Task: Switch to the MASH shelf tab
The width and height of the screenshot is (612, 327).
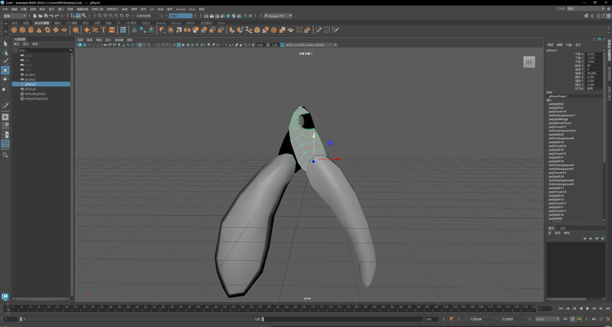Action: click(190, 23)
